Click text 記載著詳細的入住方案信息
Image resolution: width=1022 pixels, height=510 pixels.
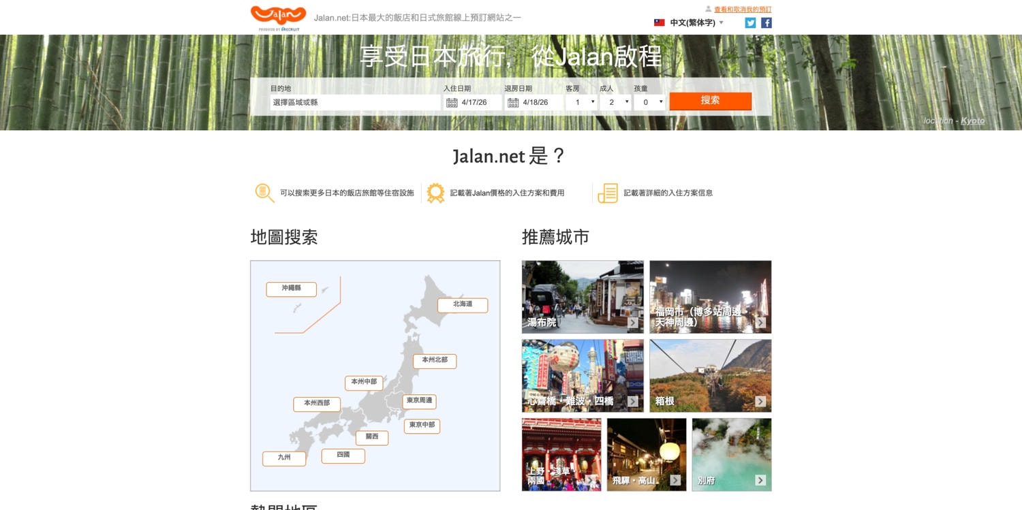pyautogui.click(x=668, y=193)
